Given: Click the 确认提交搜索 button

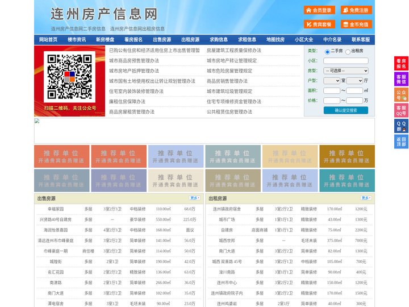Looking at the screenshot, I should coord(346,110).
